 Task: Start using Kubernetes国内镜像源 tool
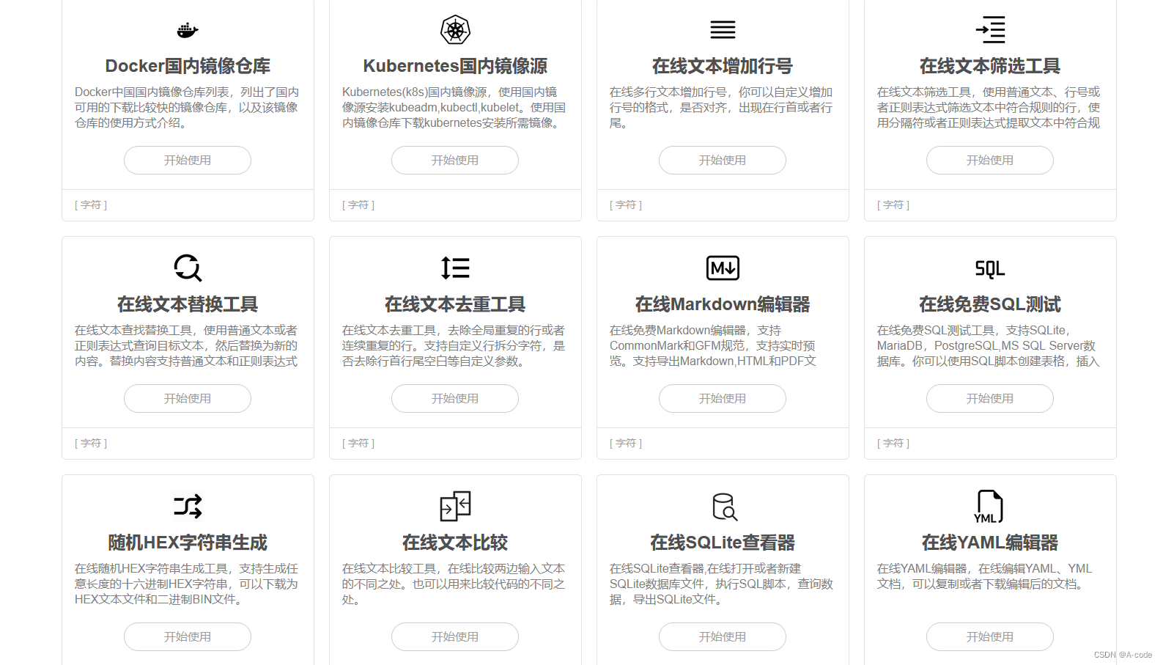pos(455,161)
